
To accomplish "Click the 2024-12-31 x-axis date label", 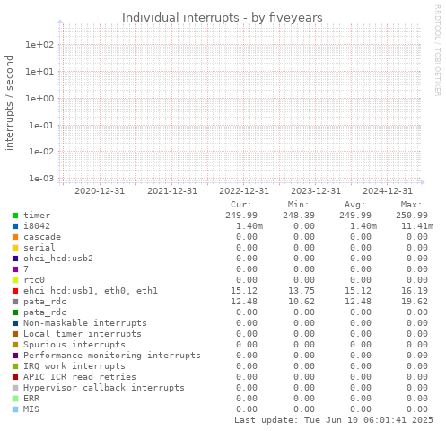I will (388, 191).
